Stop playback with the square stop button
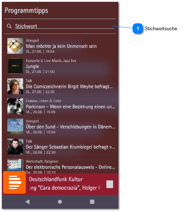This screenshot has width=183, height=212. click(110, 184)
